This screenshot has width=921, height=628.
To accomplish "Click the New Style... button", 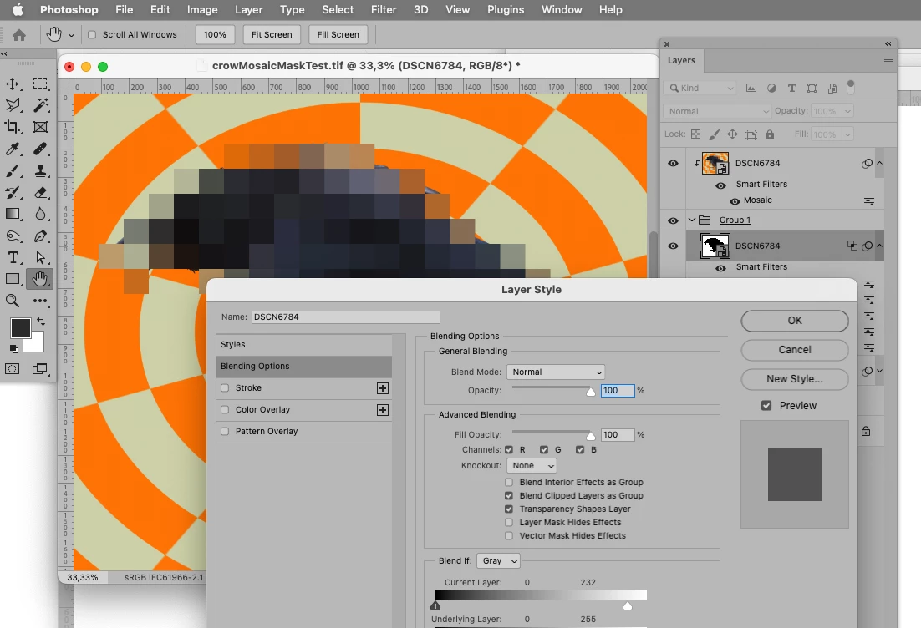I will pos(795,379).
